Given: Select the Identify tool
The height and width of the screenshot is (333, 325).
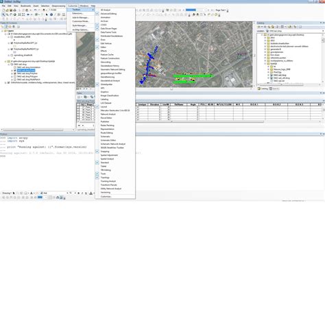Looking at the screenshot, I should [x=51, y=14].
